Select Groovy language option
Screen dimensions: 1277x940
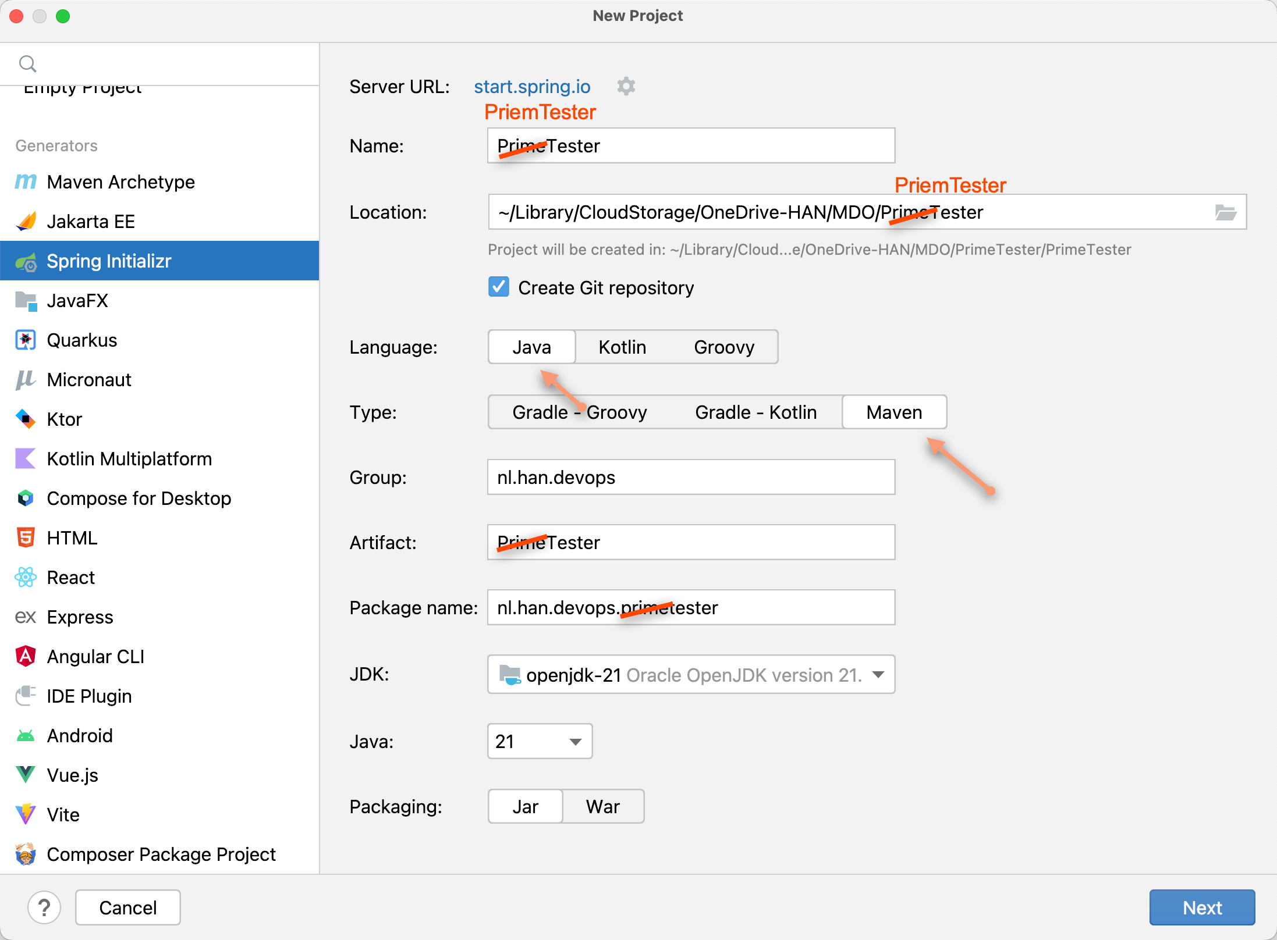coord(724,347)
